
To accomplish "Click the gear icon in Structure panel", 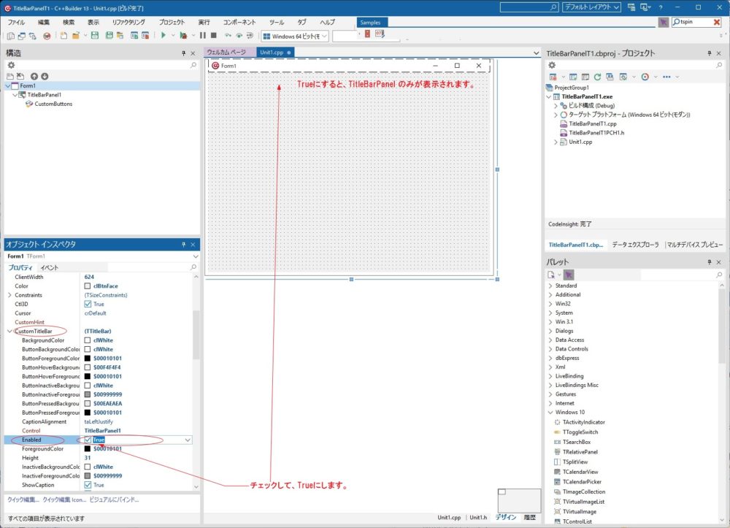I will pyautogui.click(x=11, y=65).
